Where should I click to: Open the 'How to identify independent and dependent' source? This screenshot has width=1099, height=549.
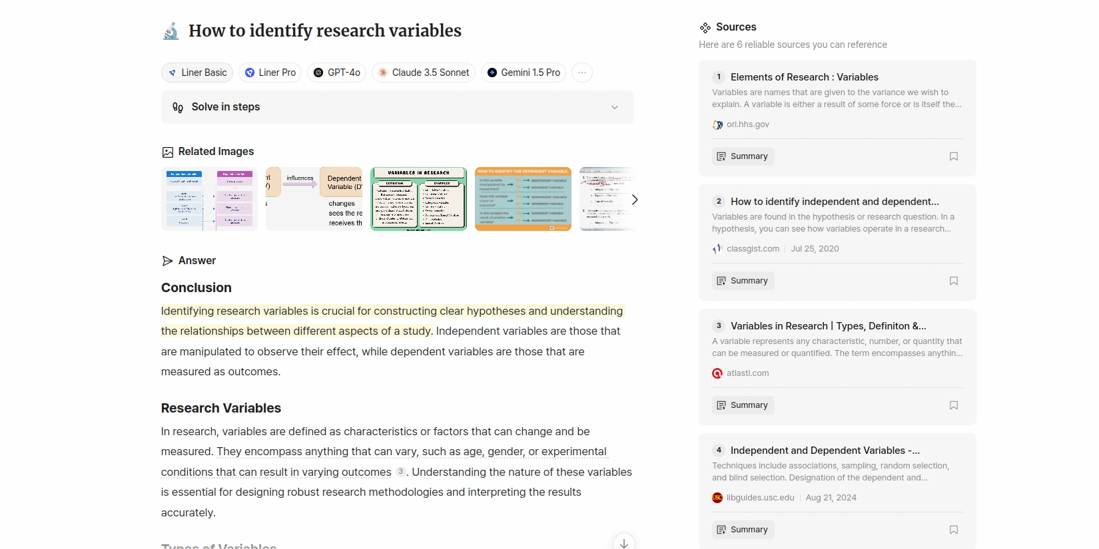pos(835,202)
